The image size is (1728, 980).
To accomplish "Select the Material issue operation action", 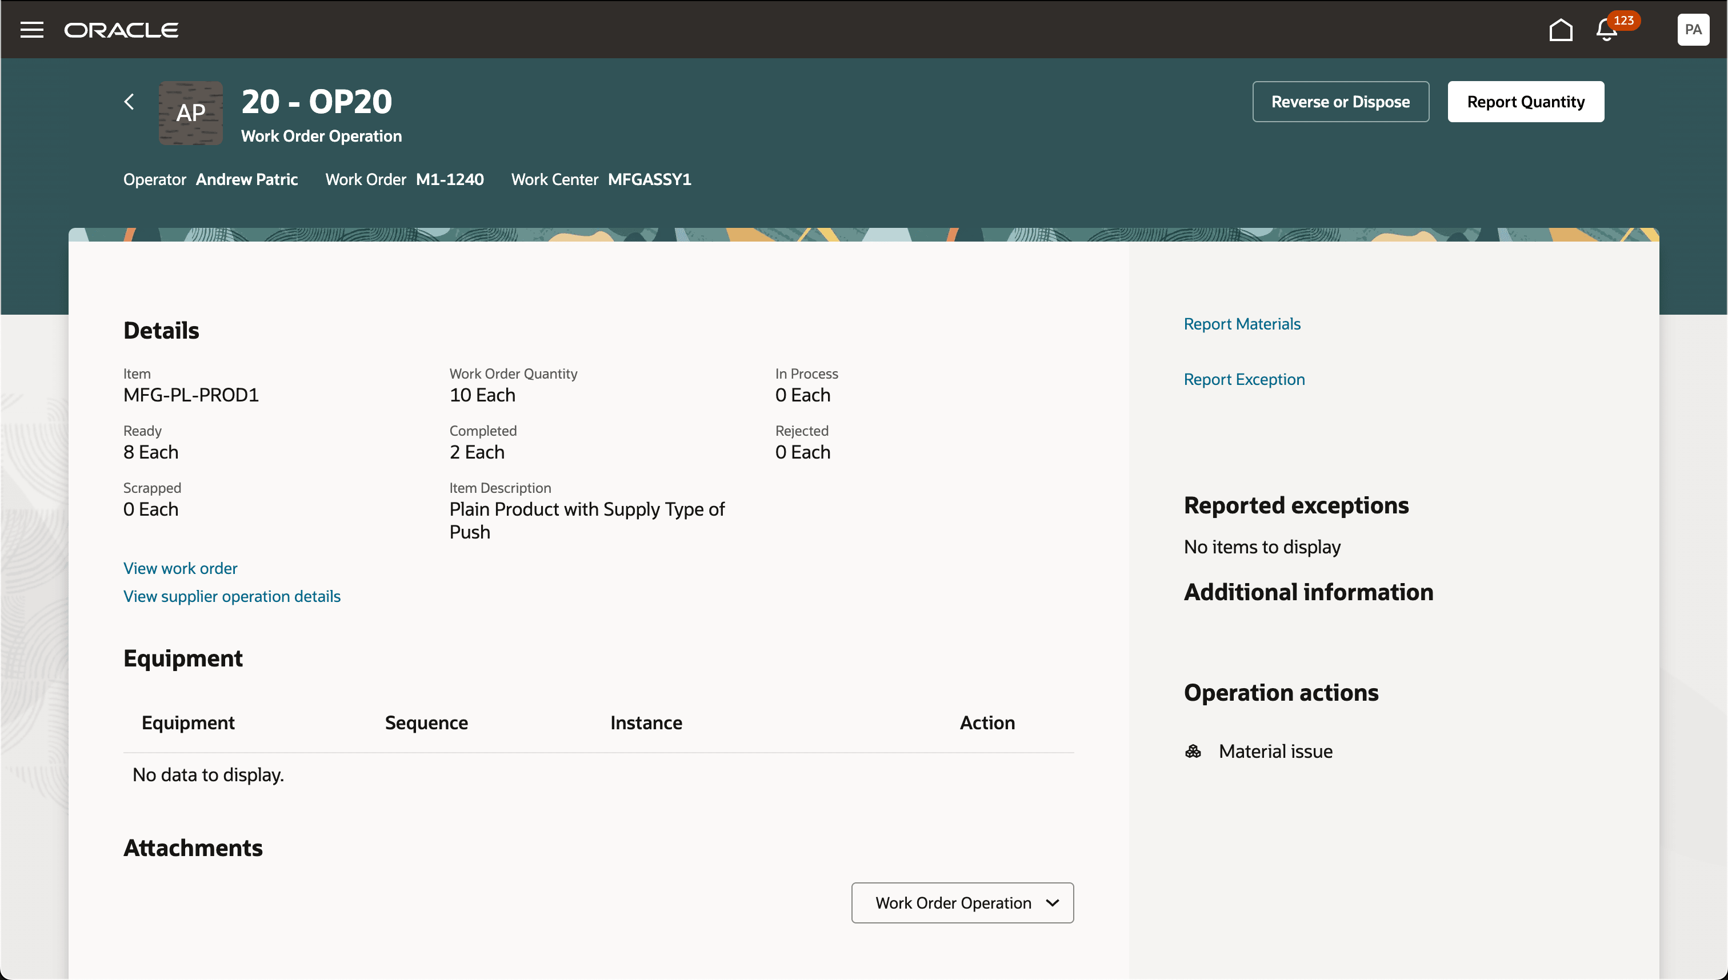I will click(x=1275, y=751).
